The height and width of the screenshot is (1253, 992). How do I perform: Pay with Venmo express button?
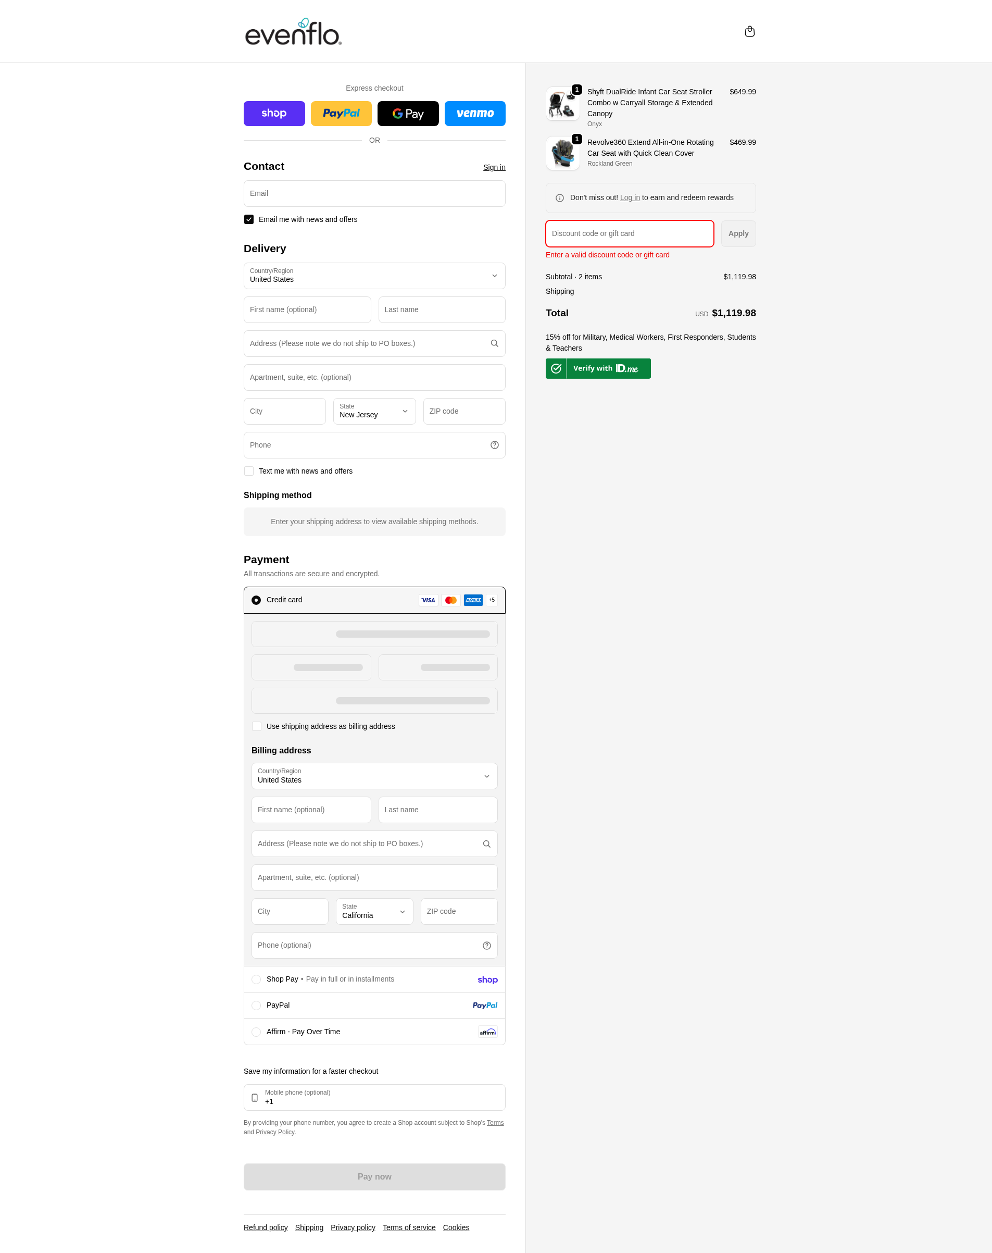(474, 114)
